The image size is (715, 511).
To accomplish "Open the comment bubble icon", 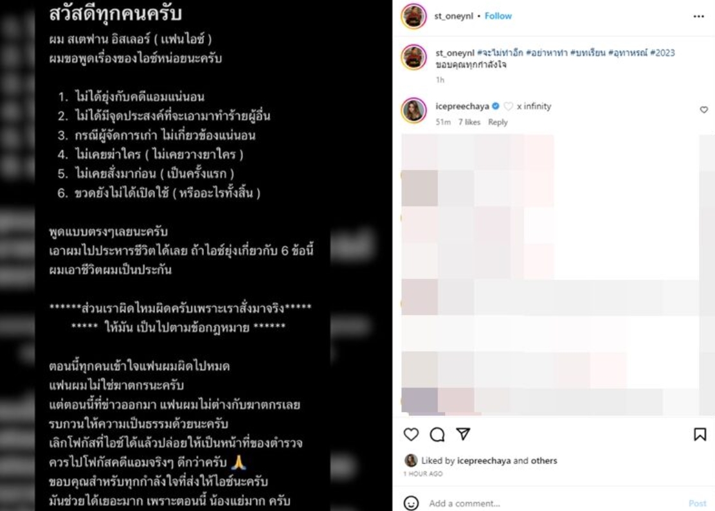I will coord(437,435).
